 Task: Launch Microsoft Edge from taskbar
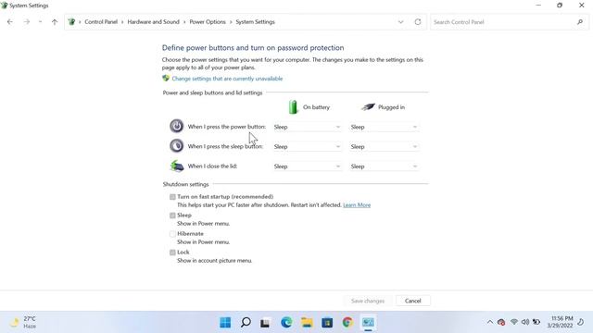(286, 323)
